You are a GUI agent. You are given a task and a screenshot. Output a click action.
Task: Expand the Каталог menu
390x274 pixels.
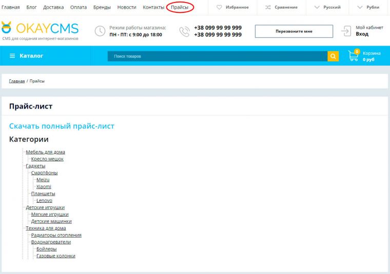click(31, 56)
